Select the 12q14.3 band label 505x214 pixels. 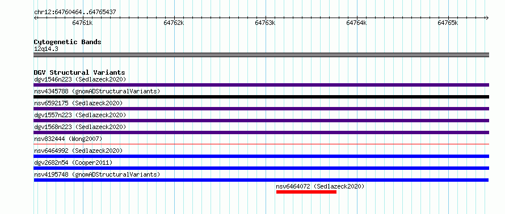[46, 49]
